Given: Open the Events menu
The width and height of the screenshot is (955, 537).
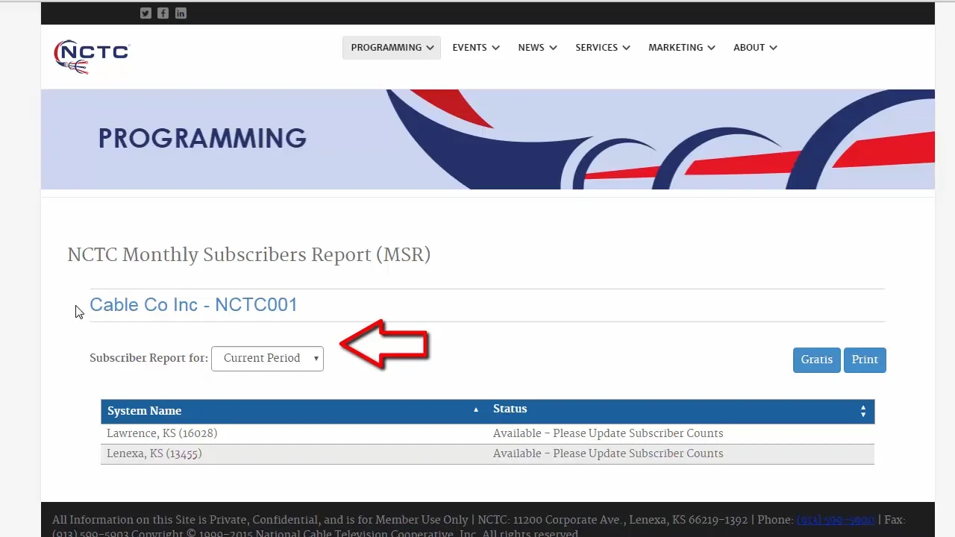Looking at the screenshot, I should pos(476,48).
